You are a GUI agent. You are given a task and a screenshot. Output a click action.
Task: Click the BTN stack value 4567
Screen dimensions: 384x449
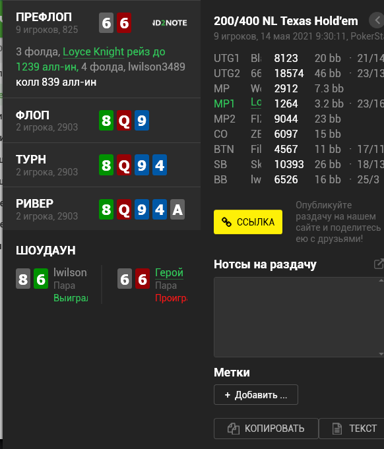[286, 149]
